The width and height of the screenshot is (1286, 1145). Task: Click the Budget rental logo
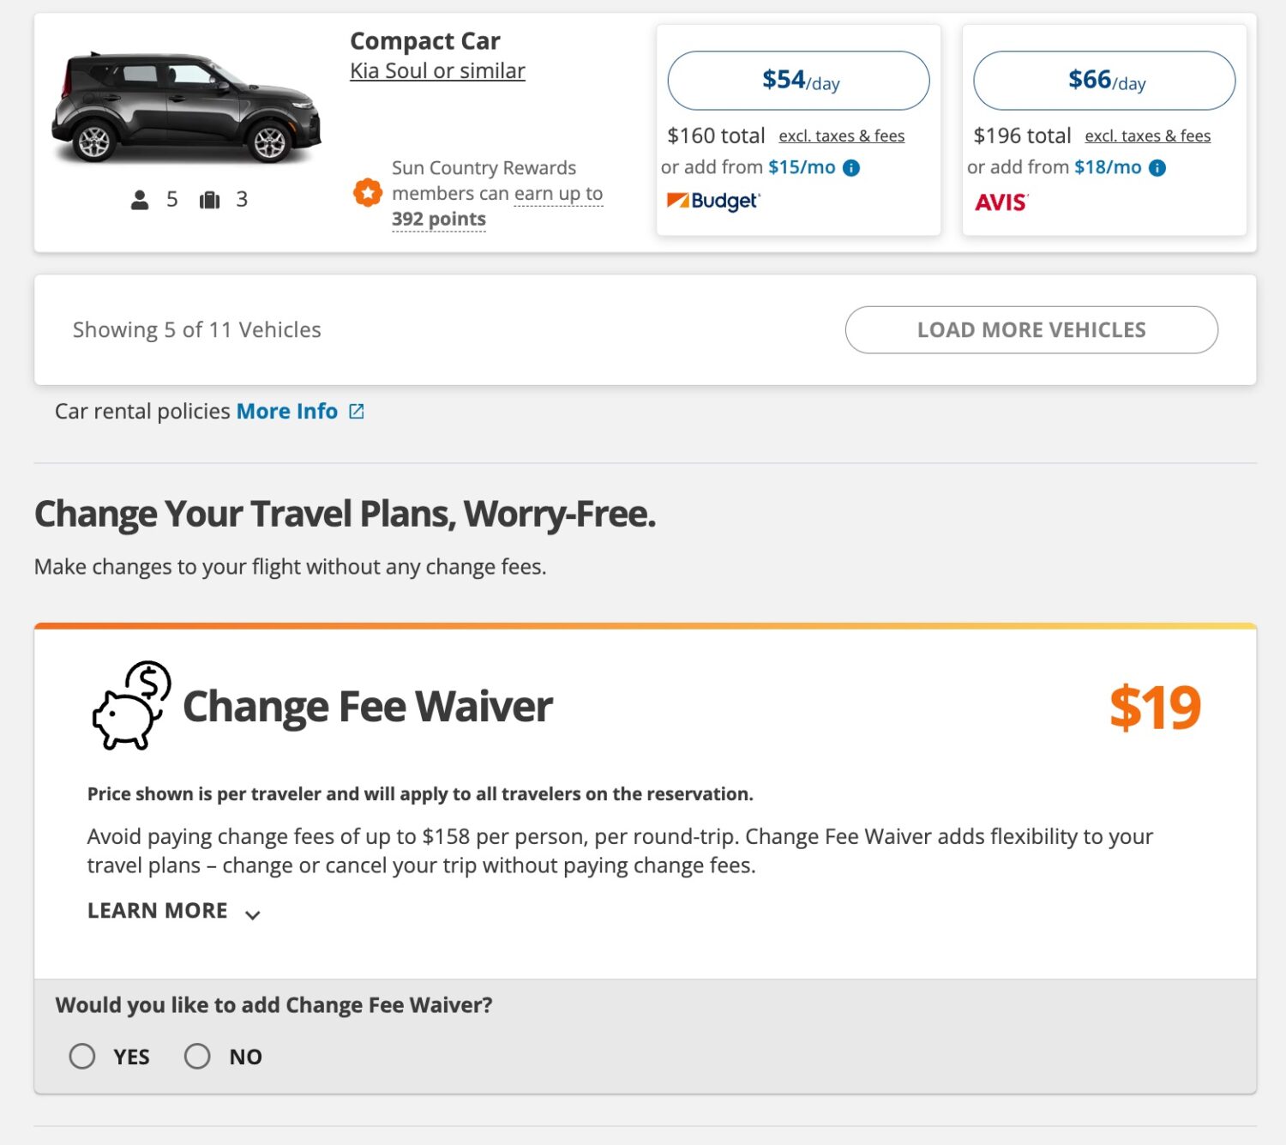(714, 202)
